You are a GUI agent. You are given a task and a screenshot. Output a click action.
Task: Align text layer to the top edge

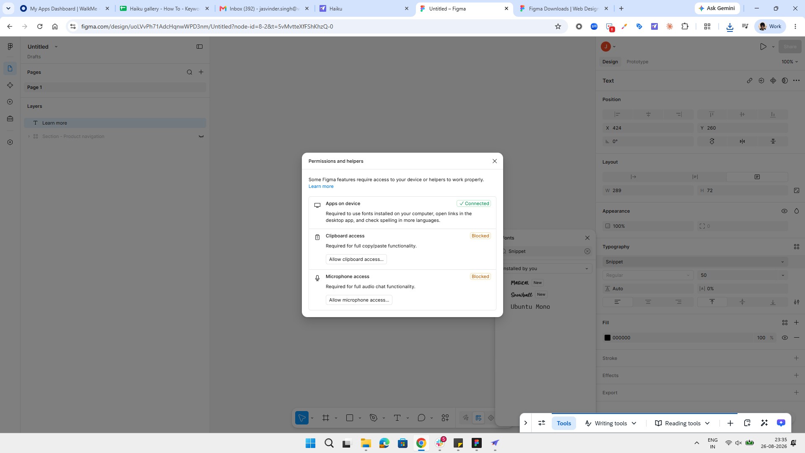tap(712, 114)
